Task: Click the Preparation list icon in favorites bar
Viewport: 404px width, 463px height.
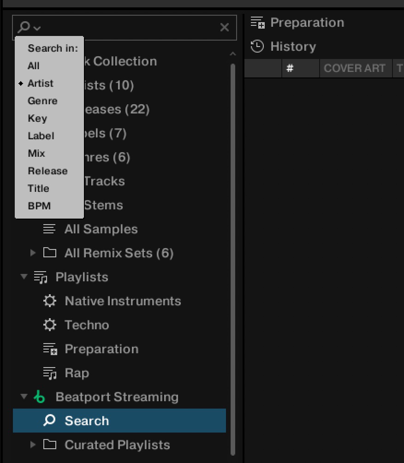Action: click(257, 22)
